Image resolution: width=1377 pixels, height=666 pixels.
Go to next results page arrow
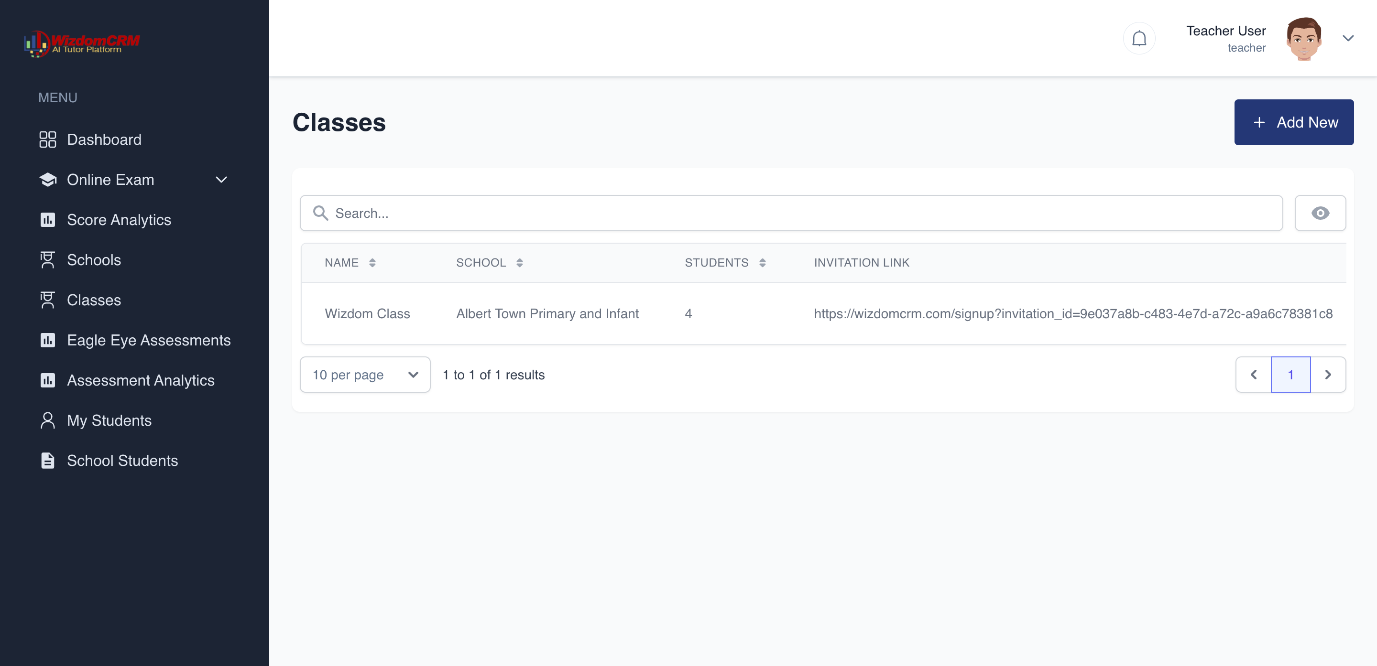tap(1327, 375)
